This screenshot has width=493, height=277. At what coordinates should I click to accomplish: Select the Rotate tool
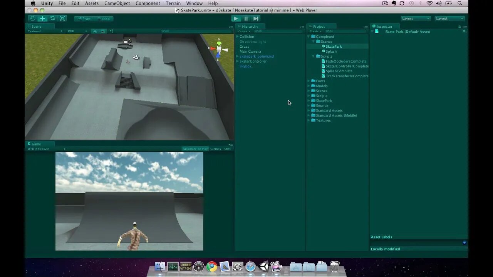click(52, 18)
